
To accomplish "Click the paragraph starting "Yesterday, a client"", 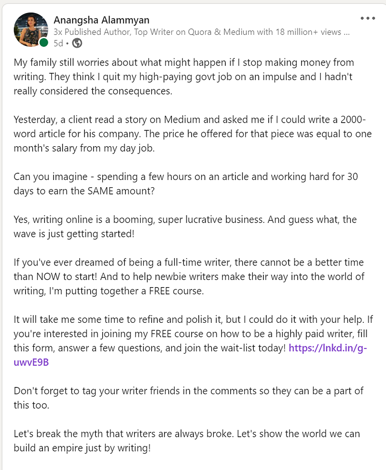I will [188, 133].
